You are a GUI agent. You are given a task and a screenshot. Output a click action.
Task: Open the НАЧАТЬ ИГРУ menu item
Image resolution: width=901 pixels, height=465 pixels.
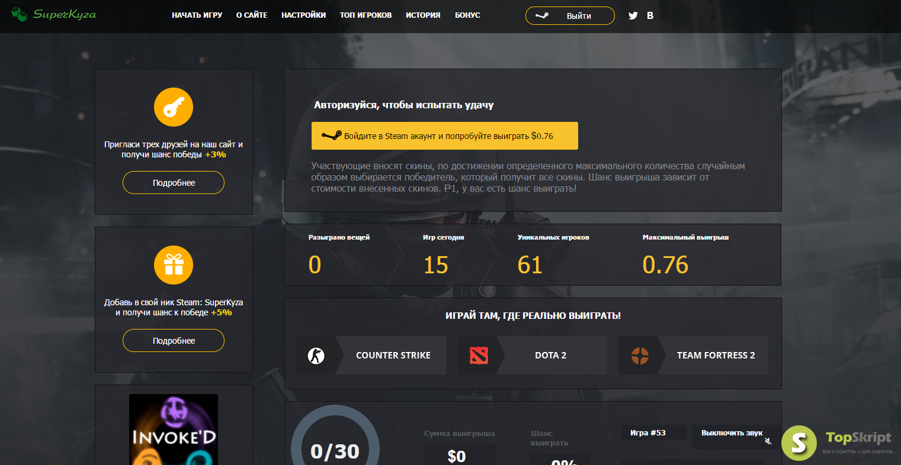[197, 15]
